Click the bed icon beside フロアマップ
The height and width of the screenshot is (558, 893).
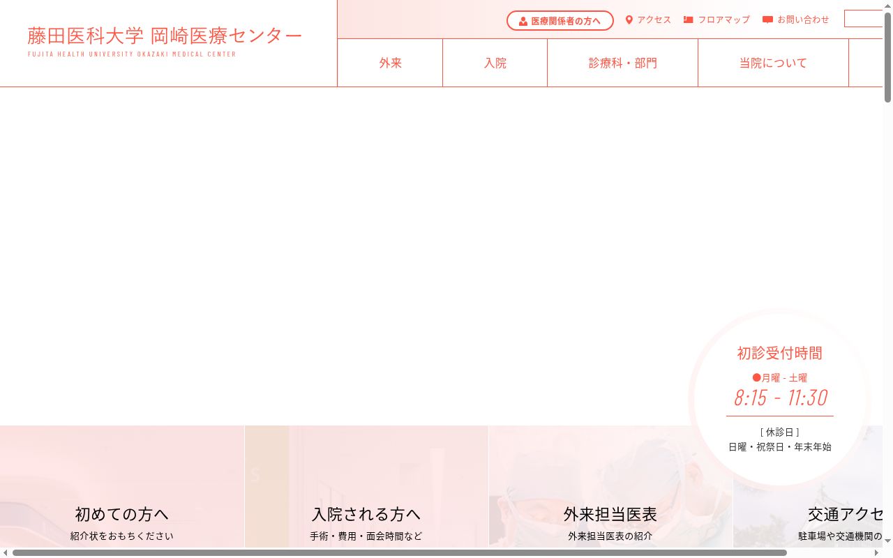688,20
